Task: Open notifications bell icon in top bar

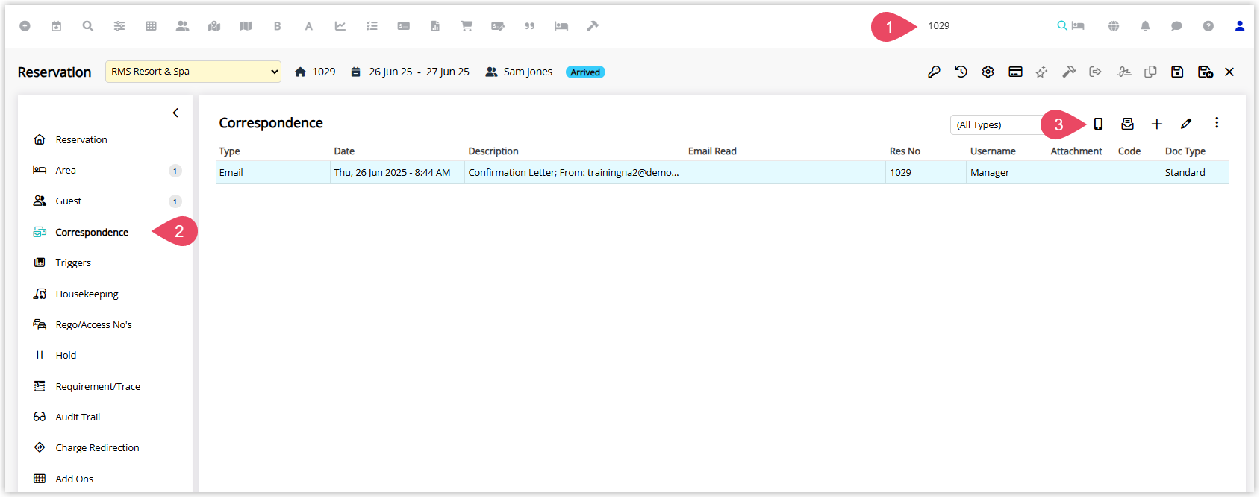Action: click(x=1145, y=26)
